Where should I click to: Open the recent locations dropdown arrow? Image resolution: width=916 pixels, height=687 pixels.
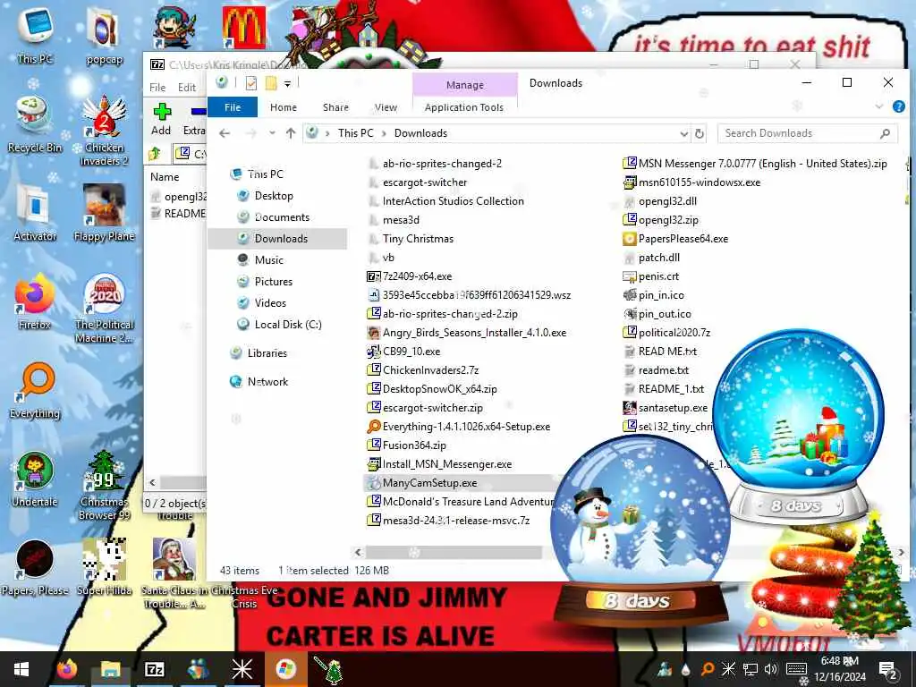(x=272, y=133)
